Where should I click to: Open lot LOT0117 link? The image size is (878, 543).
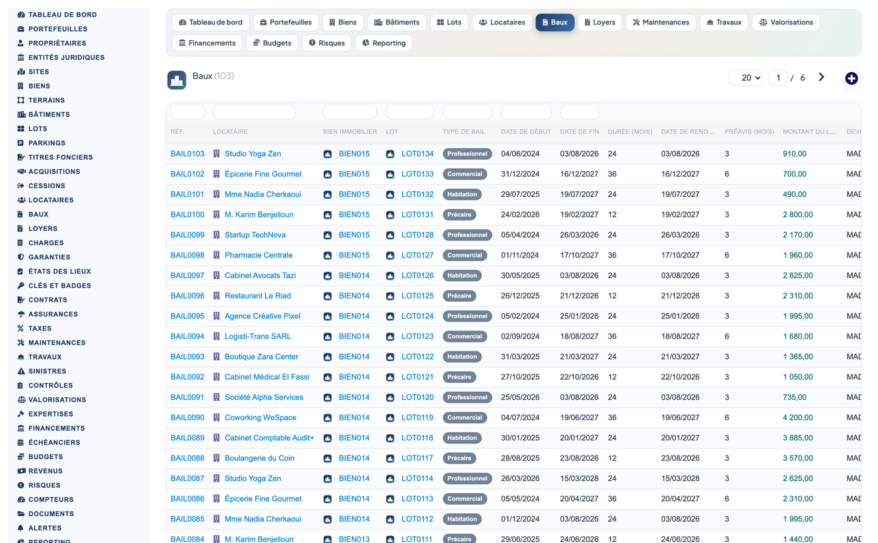pyautogui.click(x=417, y=459)
